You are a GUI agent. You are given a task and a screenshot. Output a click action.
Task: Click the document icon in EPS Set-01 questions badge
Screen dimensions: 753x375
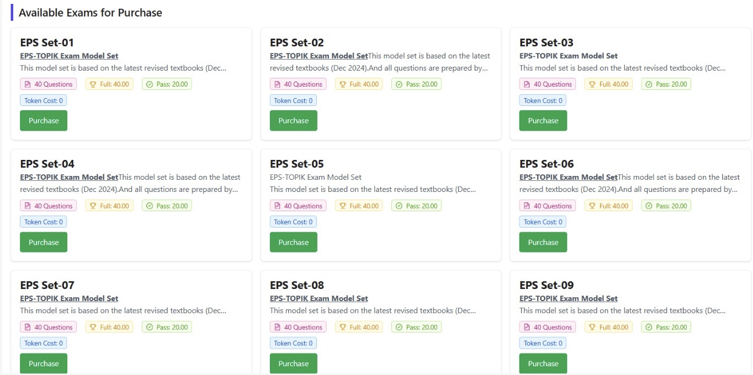(x=27, y=84)
